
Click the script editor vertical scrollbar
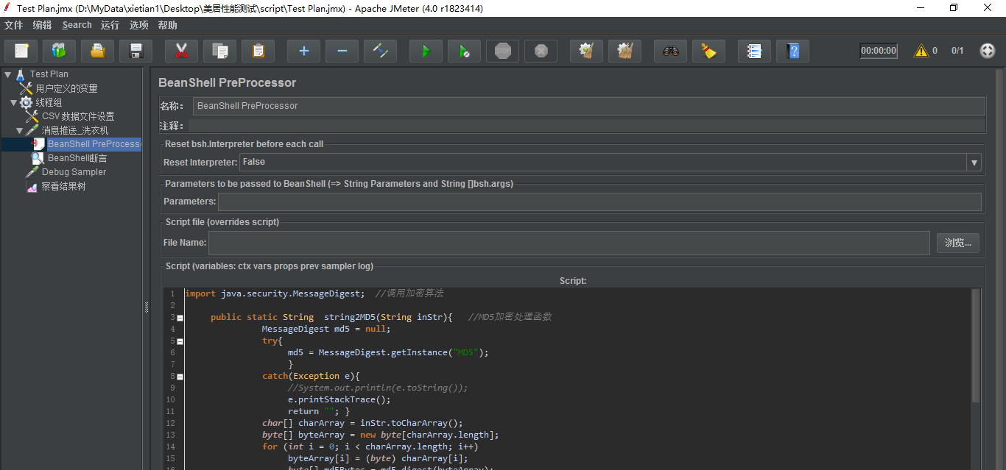click(x=976, y=346)
